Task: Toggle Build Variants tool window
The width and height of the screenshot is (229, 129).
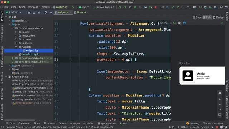Action: click(2, 112)
